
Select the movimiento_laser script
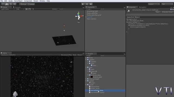[97, 91]
